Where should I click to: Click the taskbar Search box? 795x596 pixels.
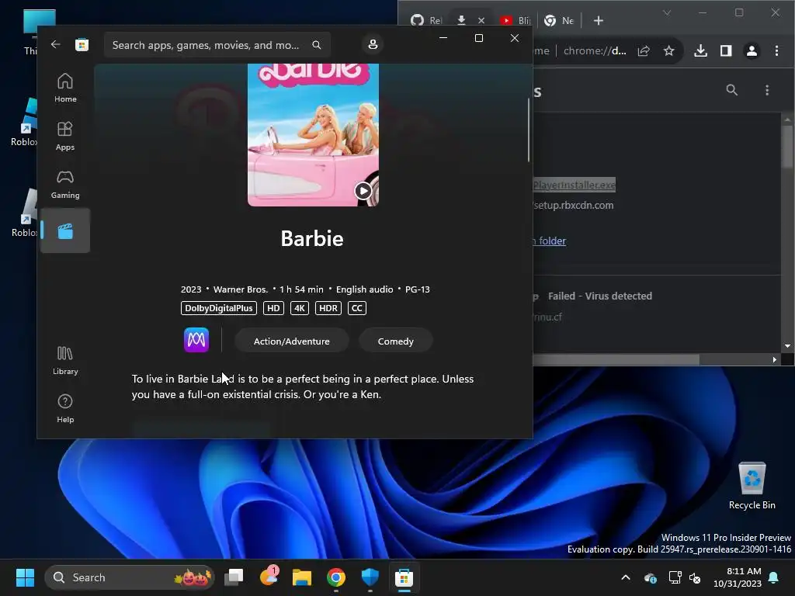click(x=130, y=577)
